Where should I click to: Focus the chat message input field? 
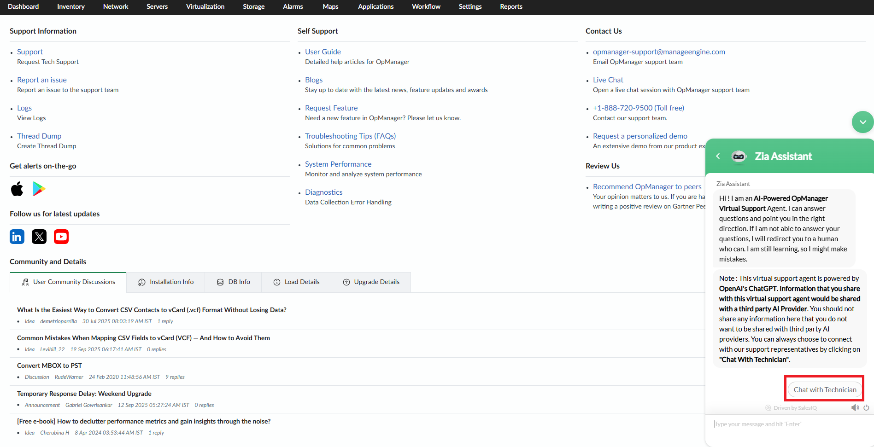(789, 424)
